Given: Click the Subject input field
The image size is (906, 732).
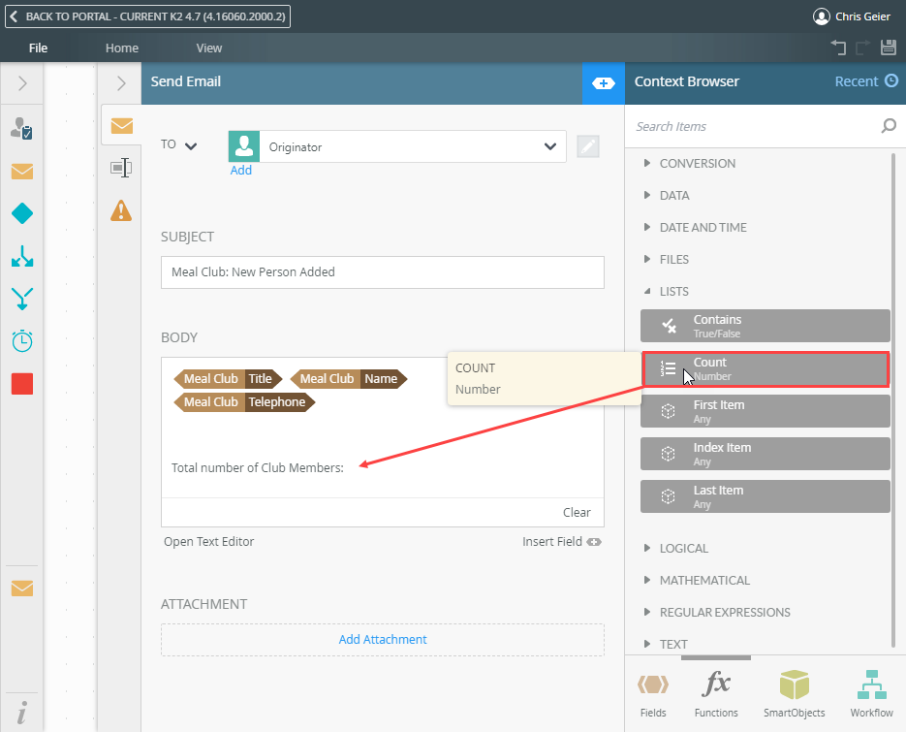Looking at the screenshot, I should 382,272.
